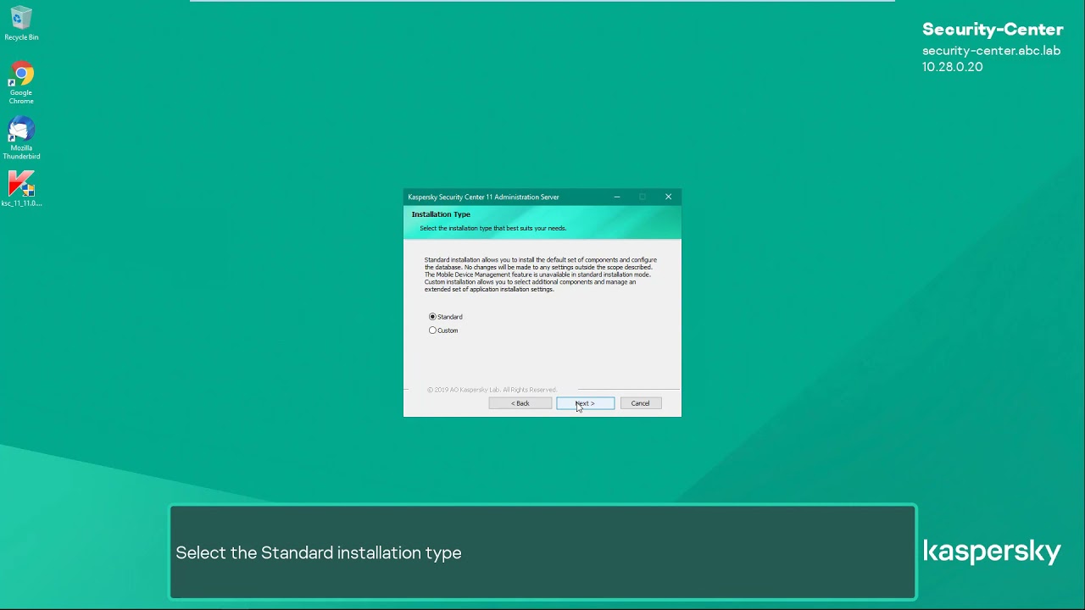Minimize the Kaspersky Security Center installer window

(x=617, y=197)
